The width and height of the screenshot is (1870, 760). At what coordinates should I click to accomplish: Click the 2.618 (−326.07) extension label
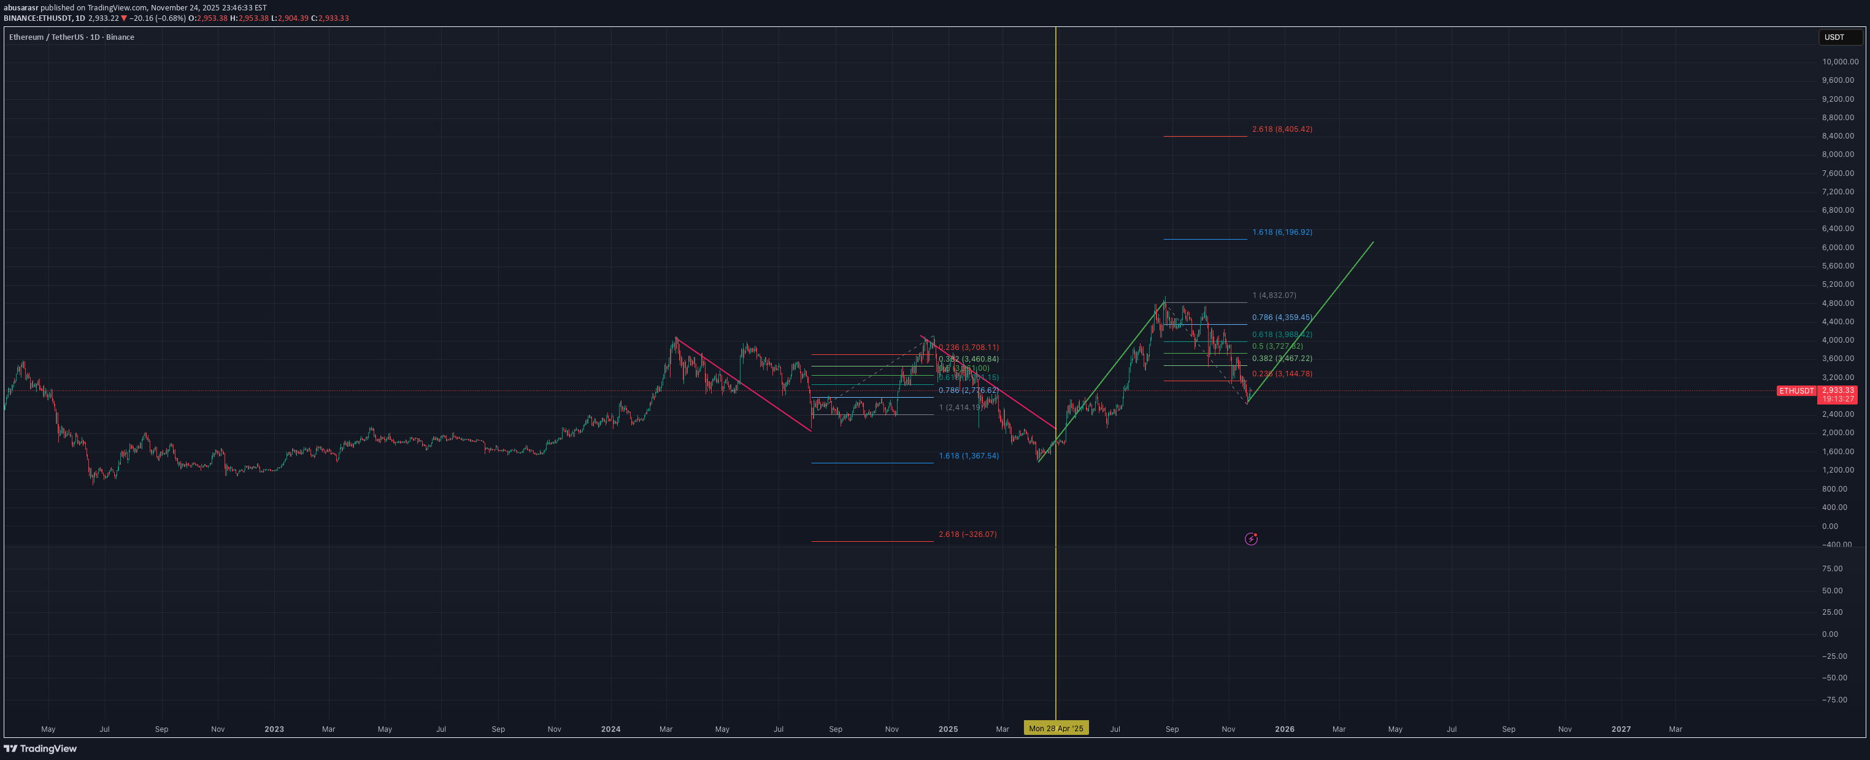[967, 534]
